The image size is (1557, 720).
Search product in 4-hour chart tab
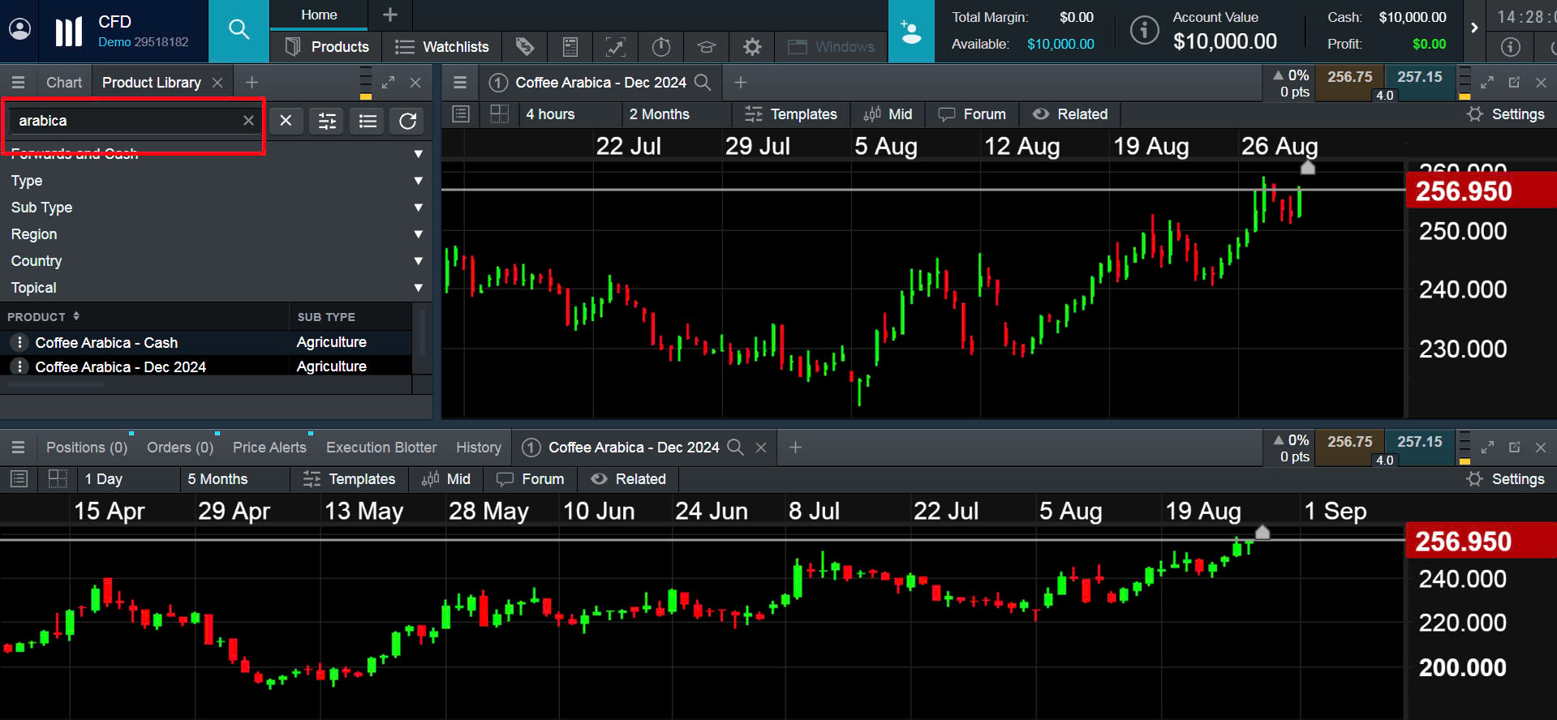(703, 83)
